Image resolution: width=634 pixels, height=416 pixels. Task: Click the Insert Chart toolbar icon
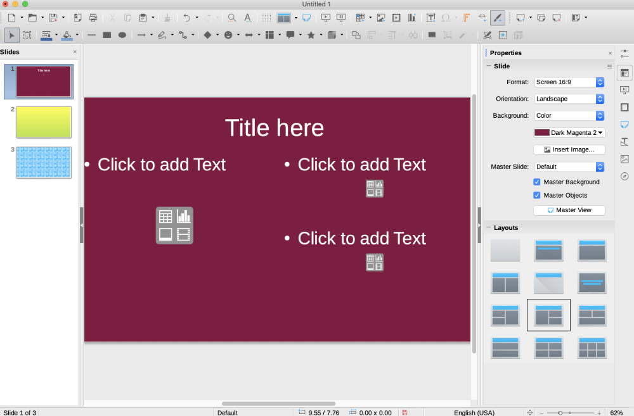click(x=412, y=18)
